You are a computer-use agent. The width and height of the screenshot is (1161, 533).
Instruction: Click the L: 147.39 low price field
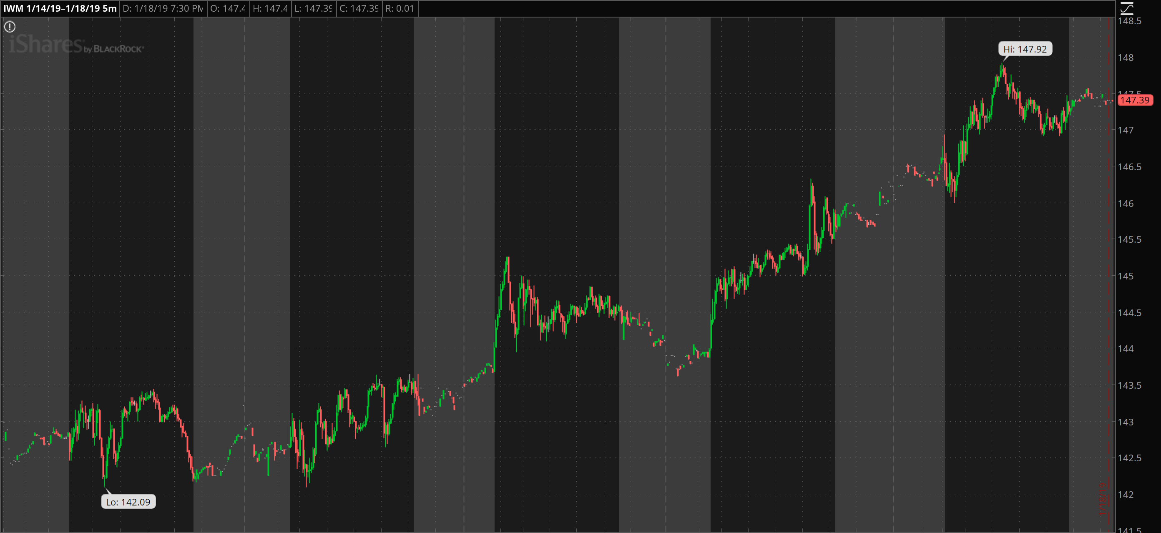coord(313,8)
